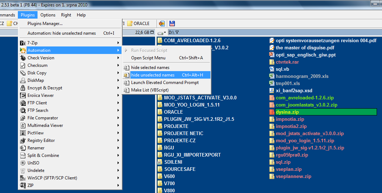Click the UnISO disc icon

(23, 163)
